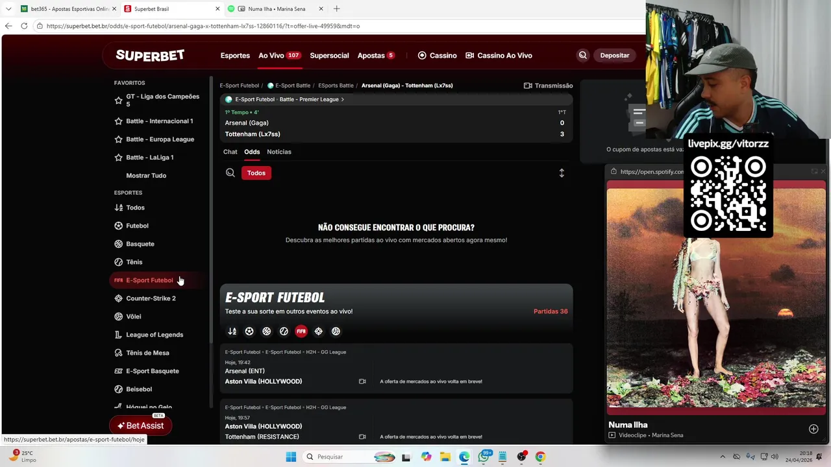Filter live events by Counter-Strike icon
This screenshot has width=831, height=467.
point(318,331)
